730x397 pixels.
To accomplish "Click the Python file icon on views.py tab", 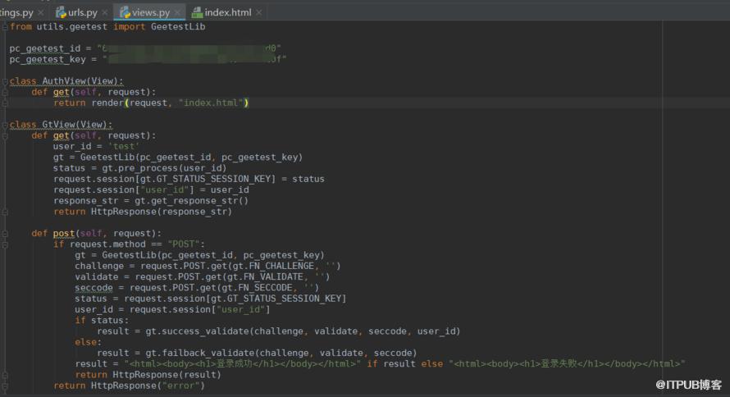I will (125, 12).
